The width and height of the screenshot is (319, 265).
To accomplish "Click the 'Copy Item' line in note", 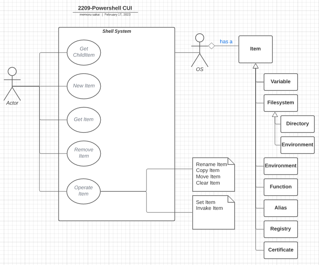I will click(x=208, y=170).
